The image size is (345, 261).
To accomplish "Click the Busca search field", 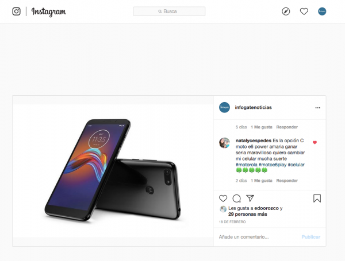I will pos(169,11).
